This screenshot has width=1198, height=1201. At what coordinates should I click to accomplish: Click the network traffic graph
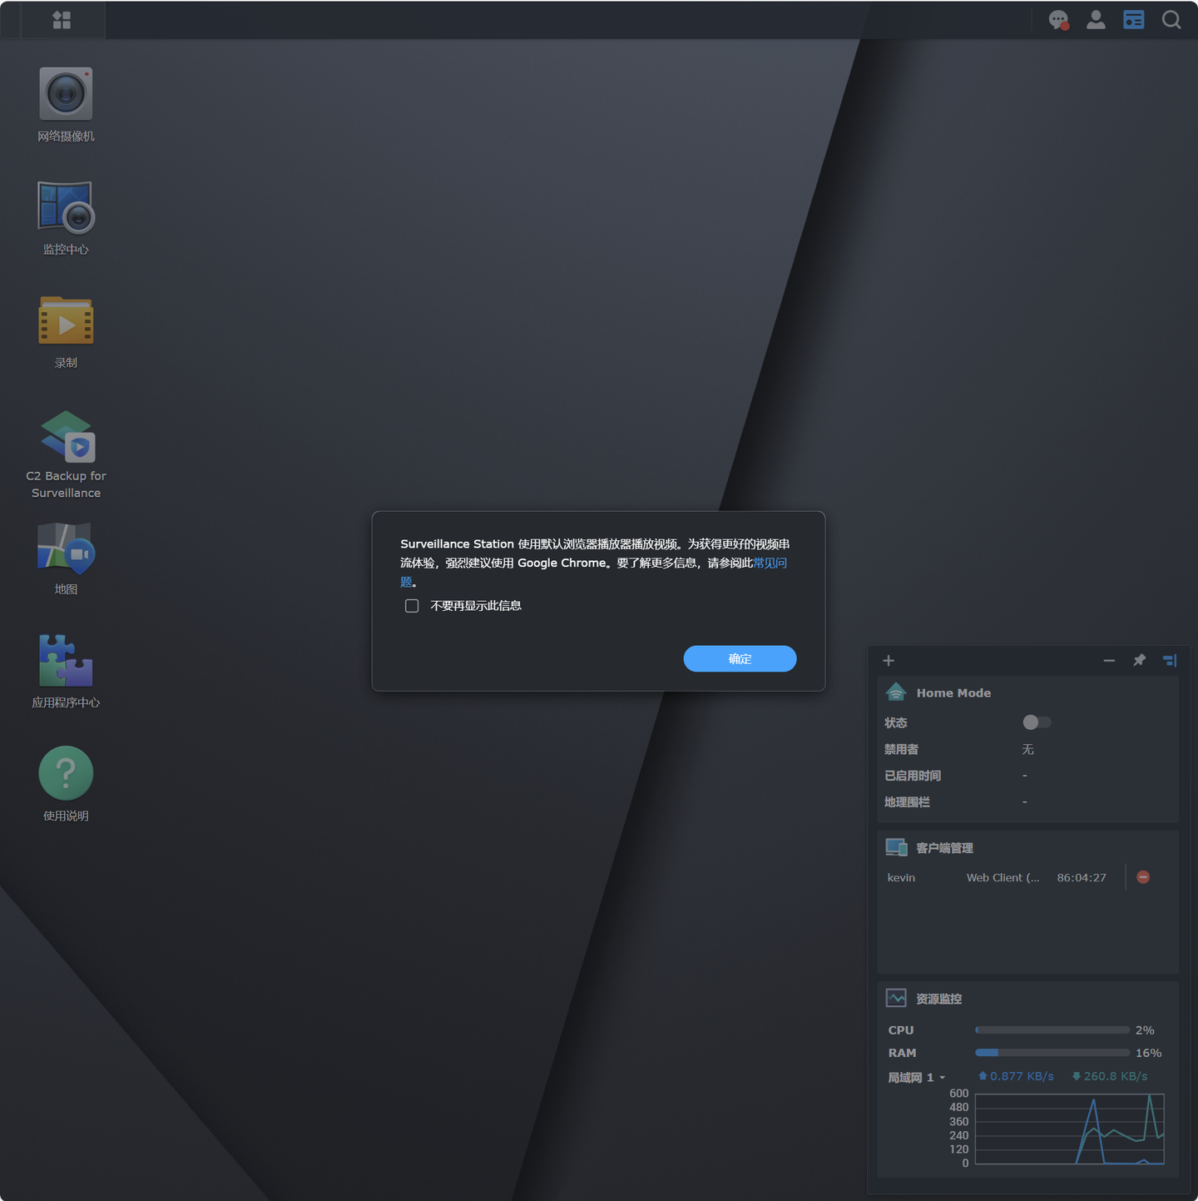[x=1069, y=1129]
